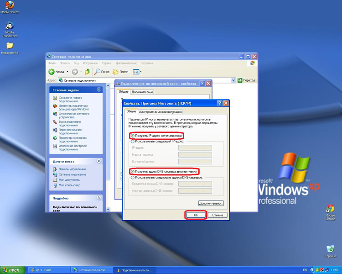
Task: Click the Up folder icon in toolbar
Action: coord(87,72)
